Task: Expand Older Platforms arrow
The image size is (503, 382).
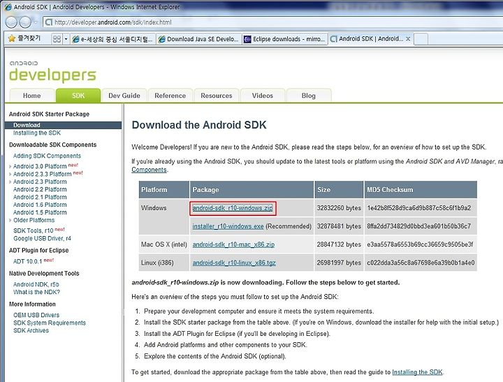Action: [x=10, y=221]
